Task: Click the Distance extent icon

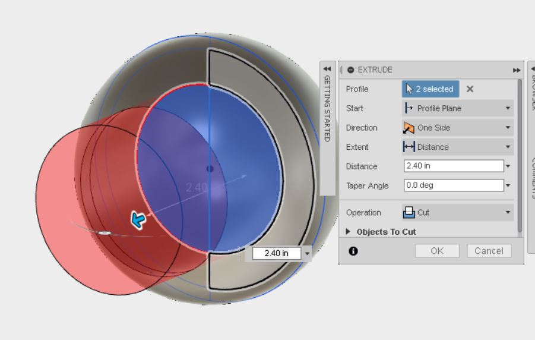Action: (x=409, y=147)
